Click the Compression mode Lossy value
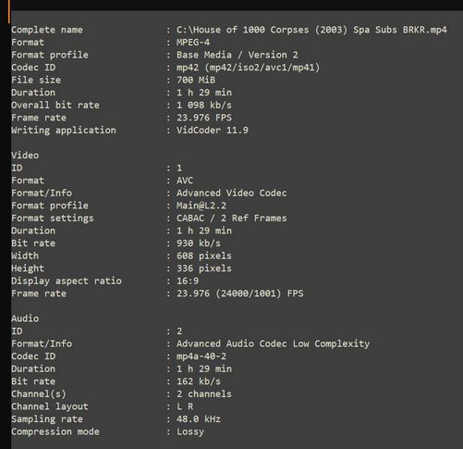Viewport: 463px width, 449px height. pos(190,431)
